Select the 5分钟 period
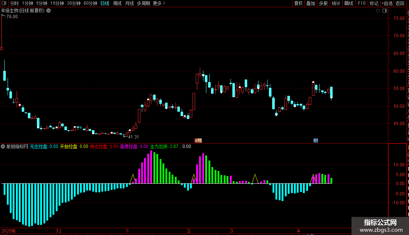 (x=42, y=3)
